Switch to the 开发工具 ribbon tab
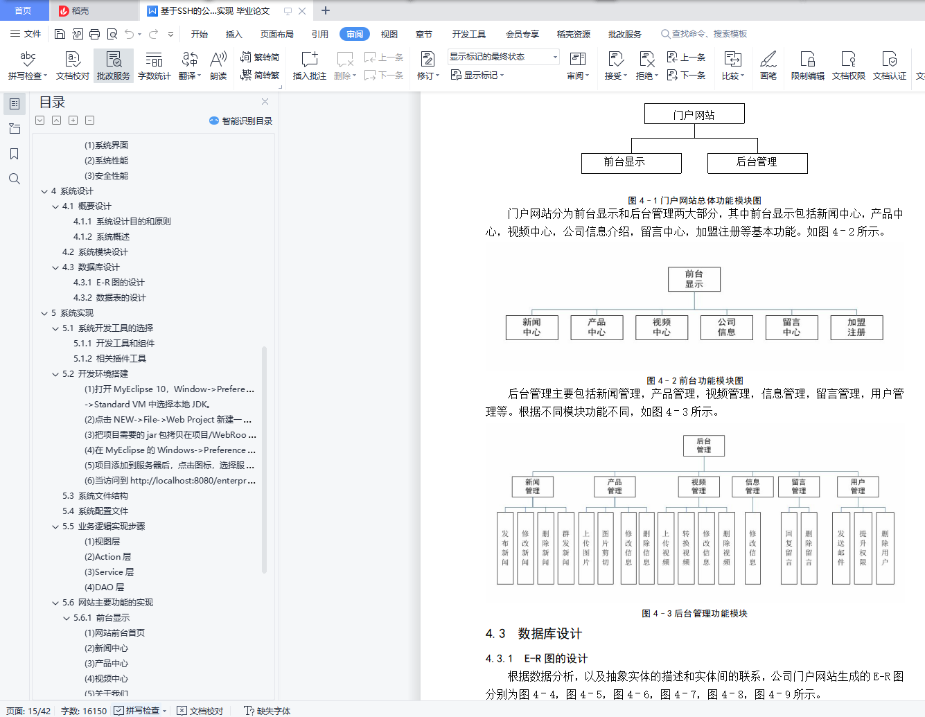 coord(469,34)
